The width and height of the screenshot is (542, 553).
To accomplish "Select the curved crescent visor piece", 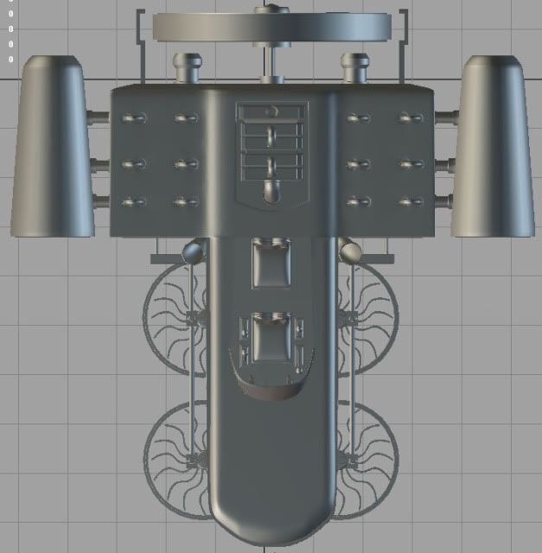I will [x=271, y=376].
